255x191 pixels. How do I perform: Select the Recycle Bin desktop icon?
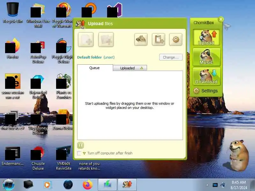click(13, 13)
